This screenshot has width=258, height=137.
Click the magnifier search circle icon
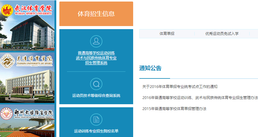[96, 84]
